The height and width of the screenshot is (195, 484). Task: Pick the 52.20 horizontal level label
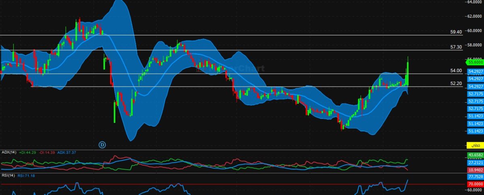(456, 83)
